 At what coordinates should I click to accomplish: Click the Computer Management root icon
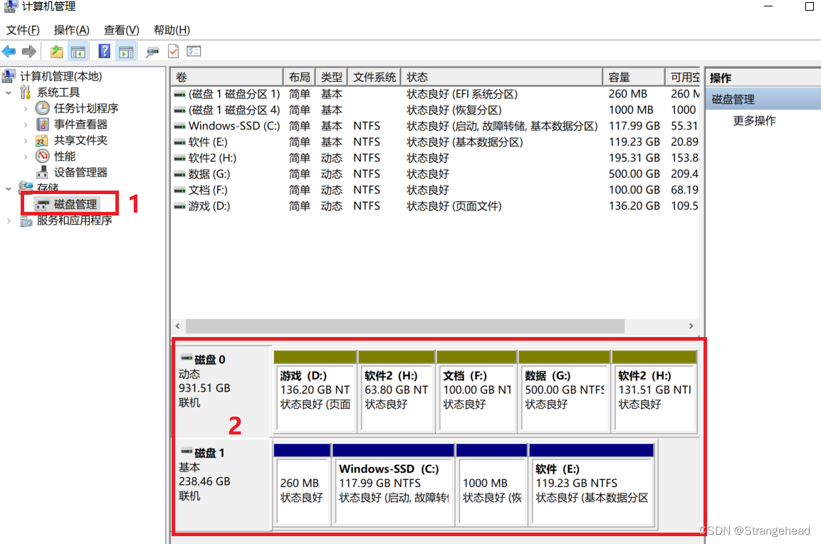pyautogui.click(x=9, y=76)
